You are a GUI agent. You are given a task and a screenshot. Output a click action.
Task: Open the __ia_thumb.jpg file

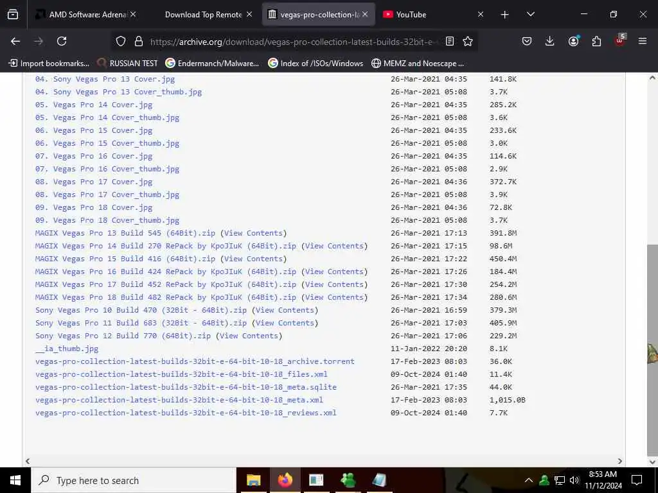67,349
